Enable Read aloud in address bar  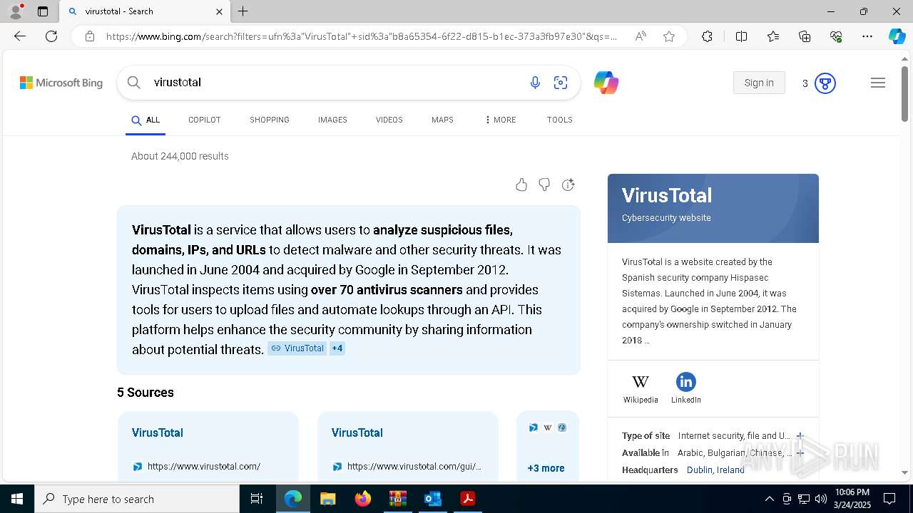pyautogui.click(x=641, y=36)
